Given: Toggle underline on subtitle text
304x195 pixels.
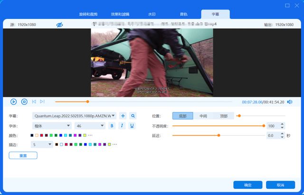Looking at the screenshot, I should point(132,126).
